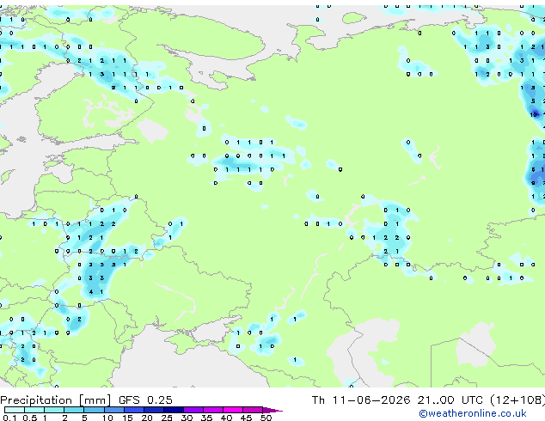The height and width of the screenshot is (421, 545).
Task: Click the legend swatch between 15 and 20
Action: [x=134, y=410]
